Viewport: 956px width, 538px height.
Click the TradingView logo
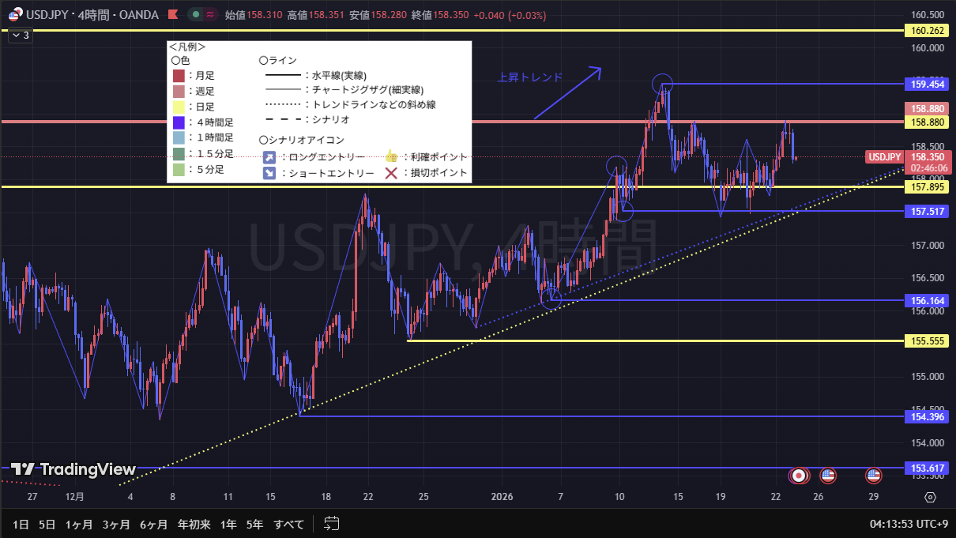click(x=73, y=469)
